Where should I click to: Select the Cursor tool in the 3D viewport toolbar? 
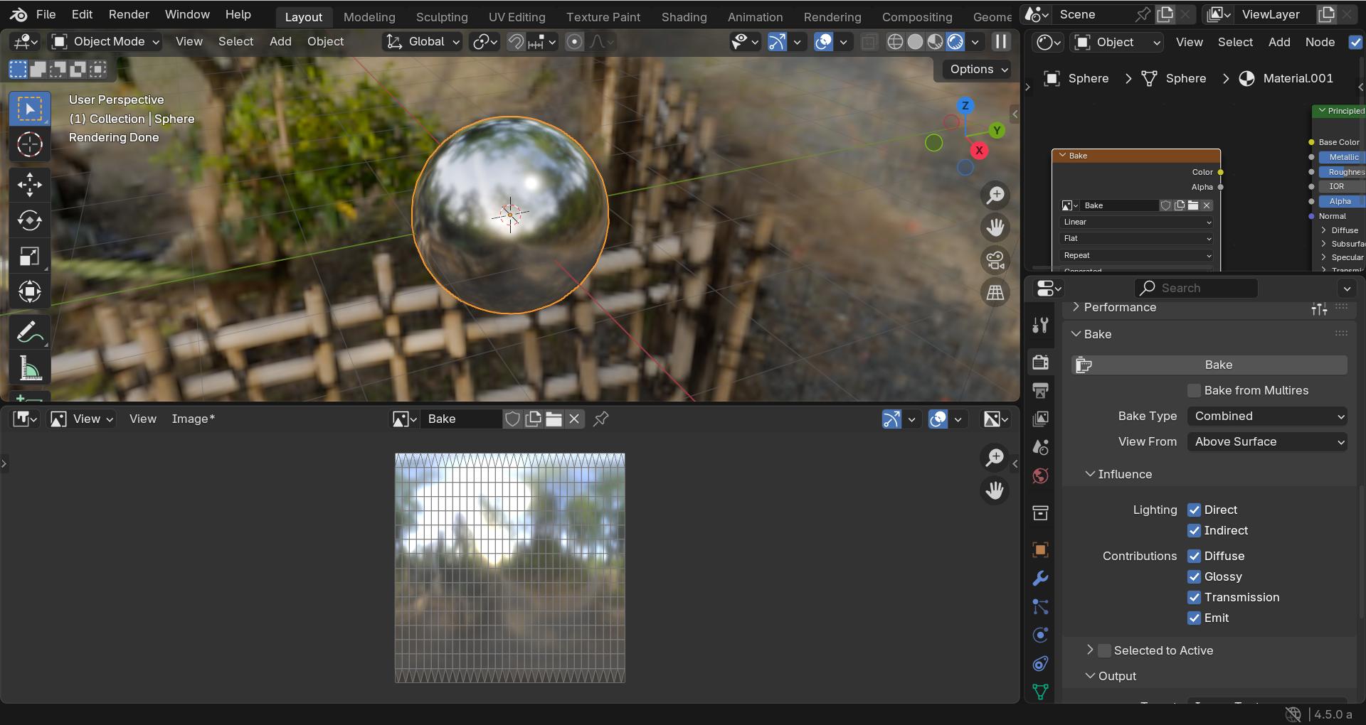(x=29, y=144)
